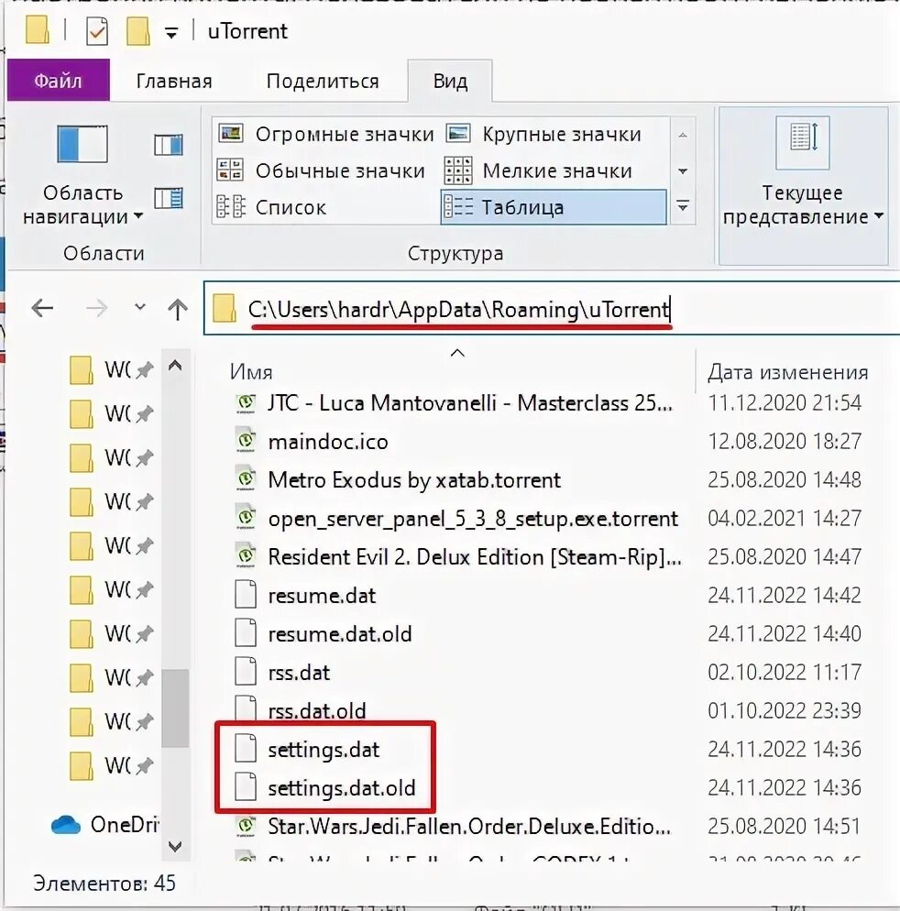This screenshot has width=900, height=911.
Task: Open the Область навигации dropdown arrow
Action: click(138, 216)
